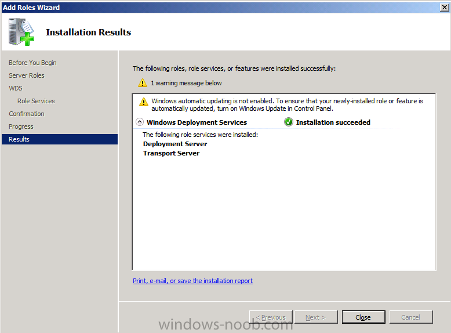Screen dimensions: 451x333
Task: Select the Confirmation step
Action: tap(27, 114)
